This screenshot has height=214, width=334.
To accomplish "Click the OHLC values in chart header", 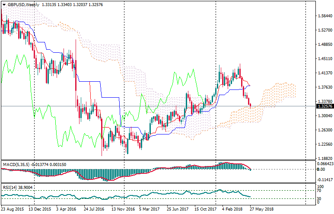I will [x=67, y=4].
